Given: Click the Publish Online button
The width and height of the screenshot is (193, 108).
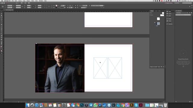Looking at the screenshot, I should 169,3.
